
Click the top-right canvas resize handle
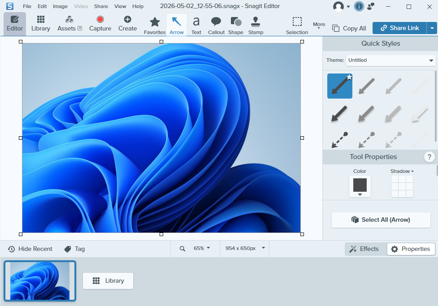pos(302,42)
